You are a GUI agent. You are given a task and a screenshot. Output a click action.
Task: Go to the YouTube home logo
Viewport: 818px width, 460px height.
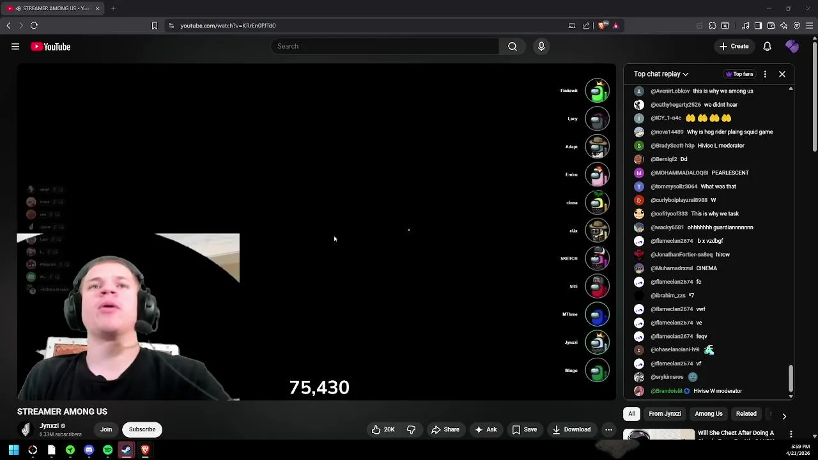pyautogui.click(x=50, y=47)
